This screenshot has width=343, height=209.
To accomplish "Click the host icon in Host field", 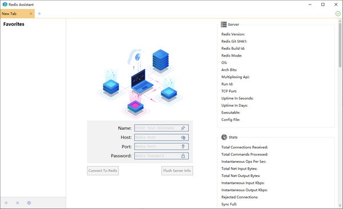I will pos(183,138).
